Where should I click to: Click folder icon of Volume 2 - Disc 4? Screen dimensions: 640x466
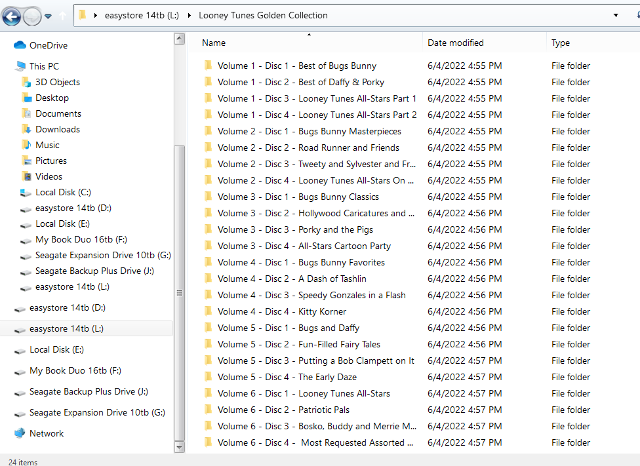208,180
